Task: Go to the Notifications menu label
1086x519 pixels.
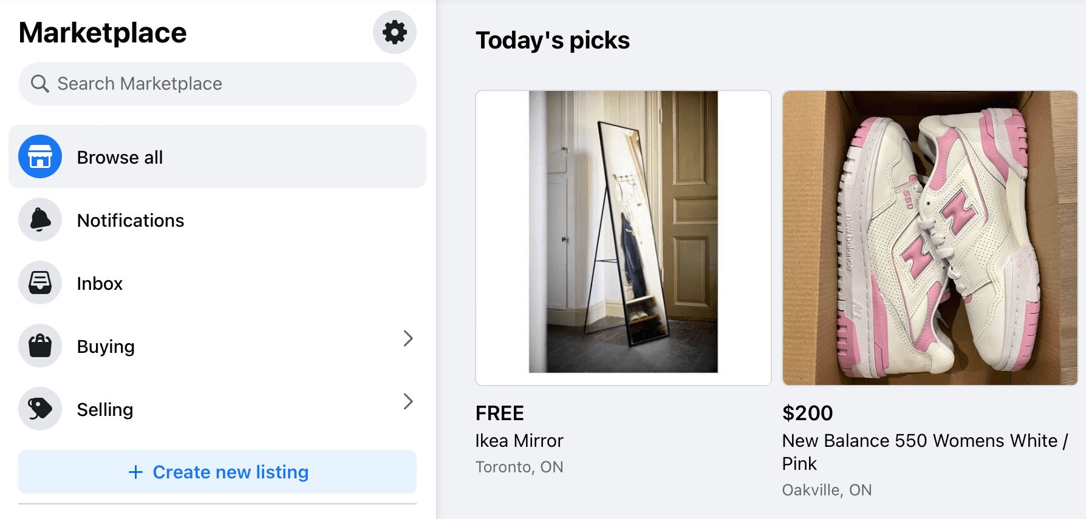Action: pyautogui.click(x=131, y=221)
